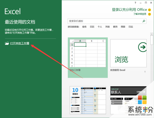Minimize the Excel window

click(x=140, y=3)
